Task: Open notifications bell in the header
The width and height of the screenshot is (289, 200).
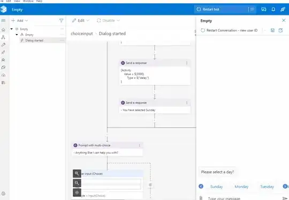Action: 273,9
